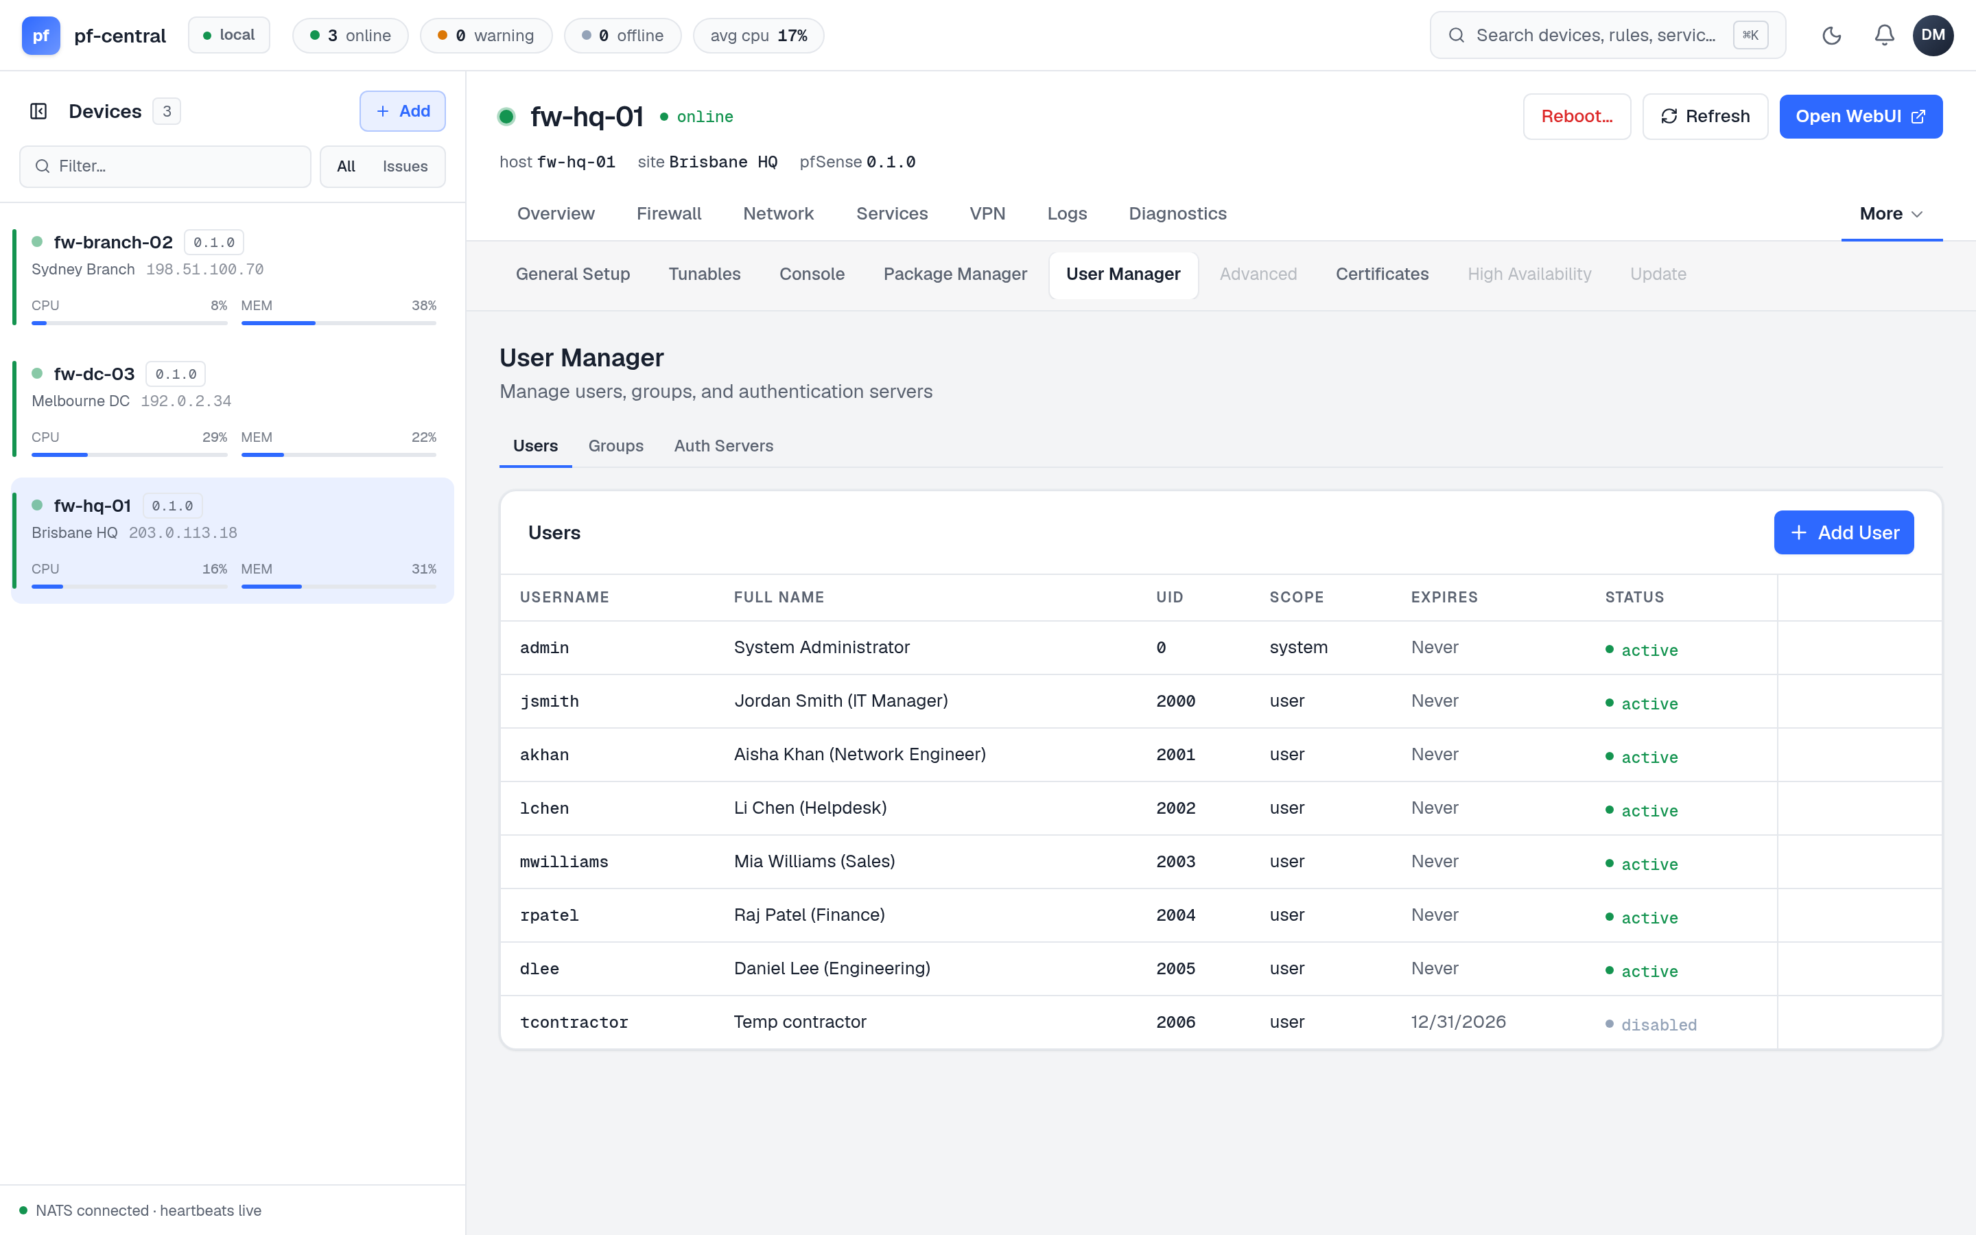
Task: Expand the More menu dropdown
Action: coord(1891,214)
